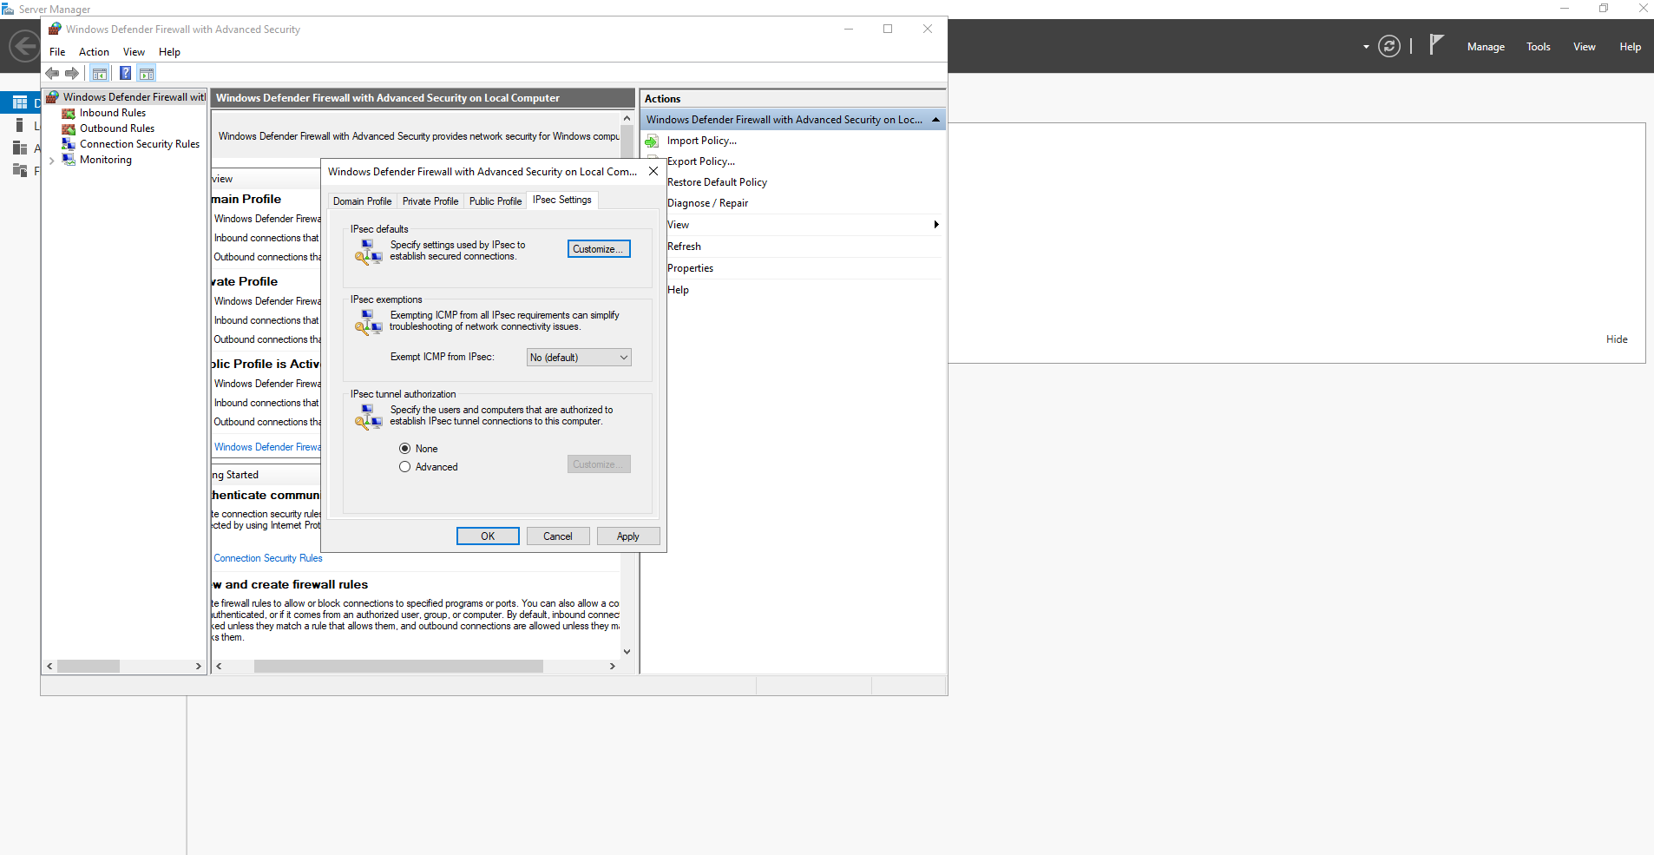Click Export Policy action
This screenshot has width=1654, height=855.
[701, 161]
